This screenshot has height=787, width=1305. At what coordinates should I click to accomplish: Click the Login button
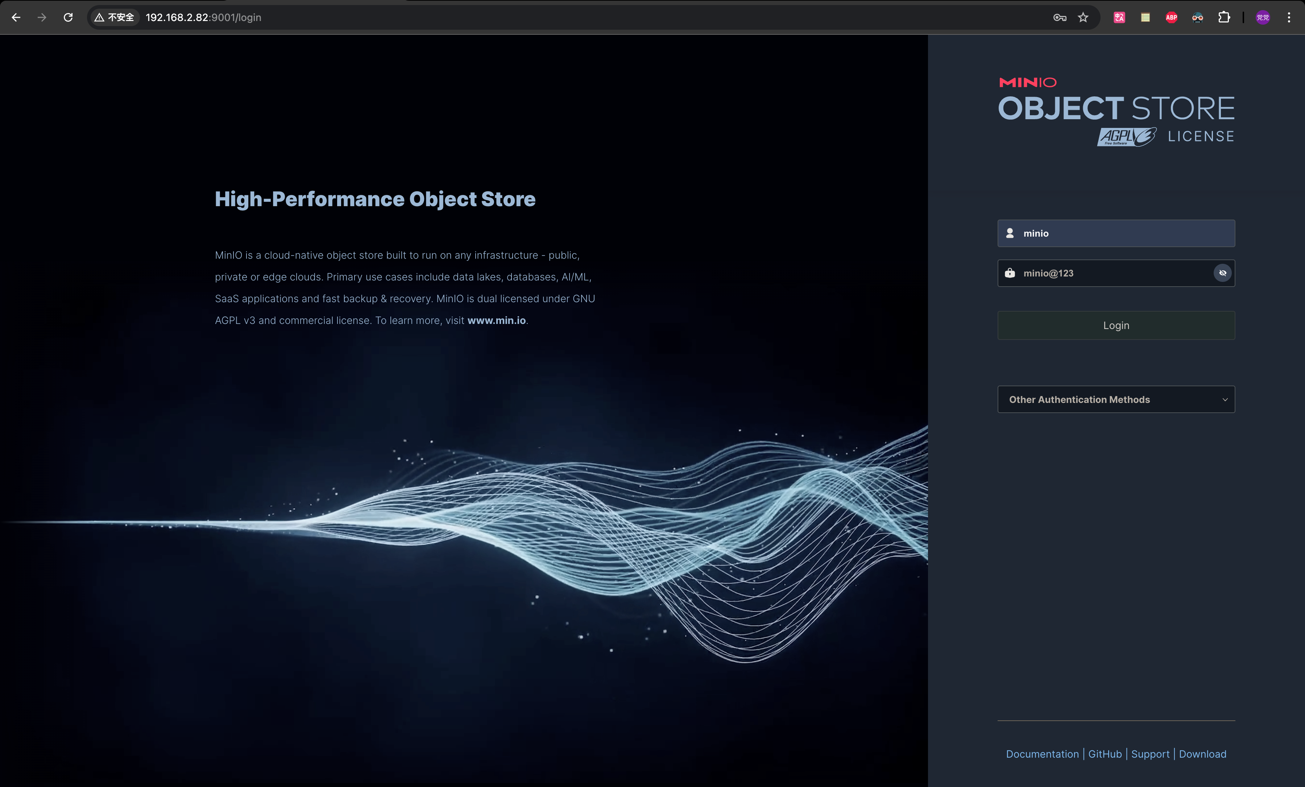coord(1116,325)
